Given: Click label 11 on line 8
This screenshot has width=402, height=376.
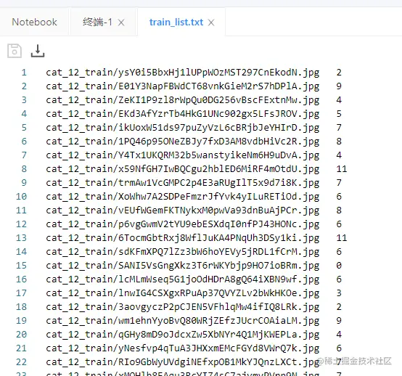Looking at the screenshot, I should click(x=342, y=169).
